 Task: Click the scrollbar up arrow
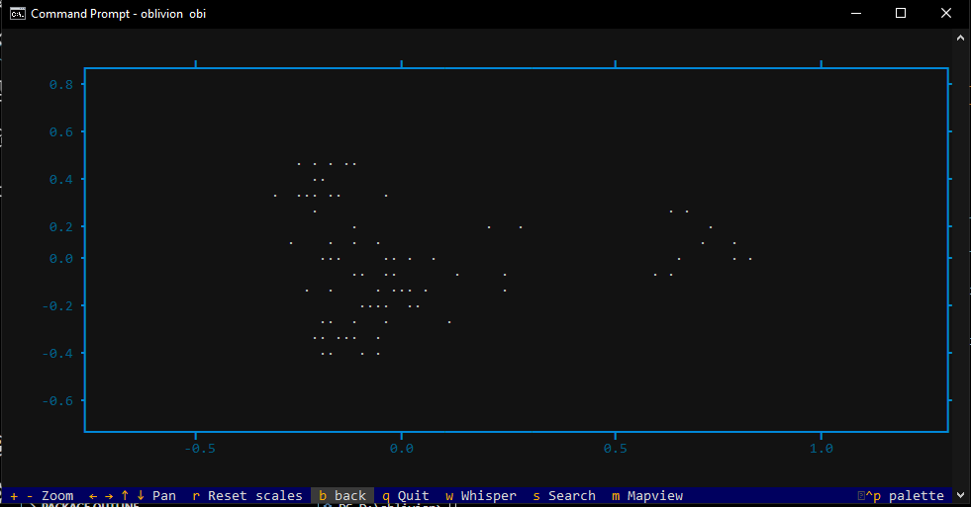point(960,38)
